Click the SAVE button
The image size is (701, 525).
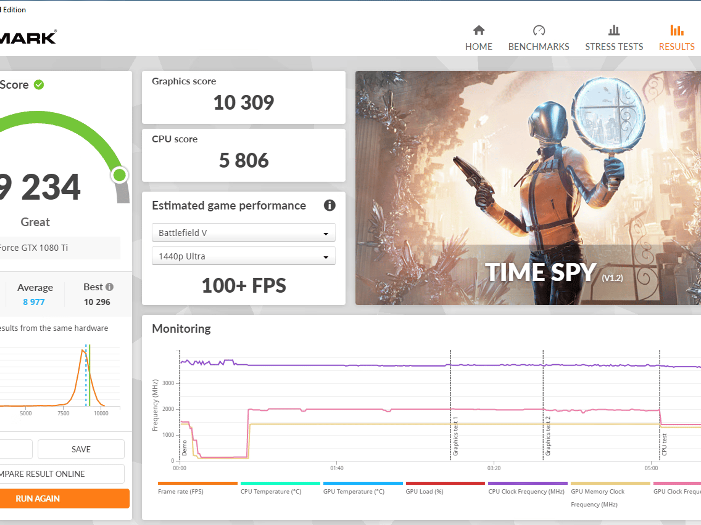(81, 449)
